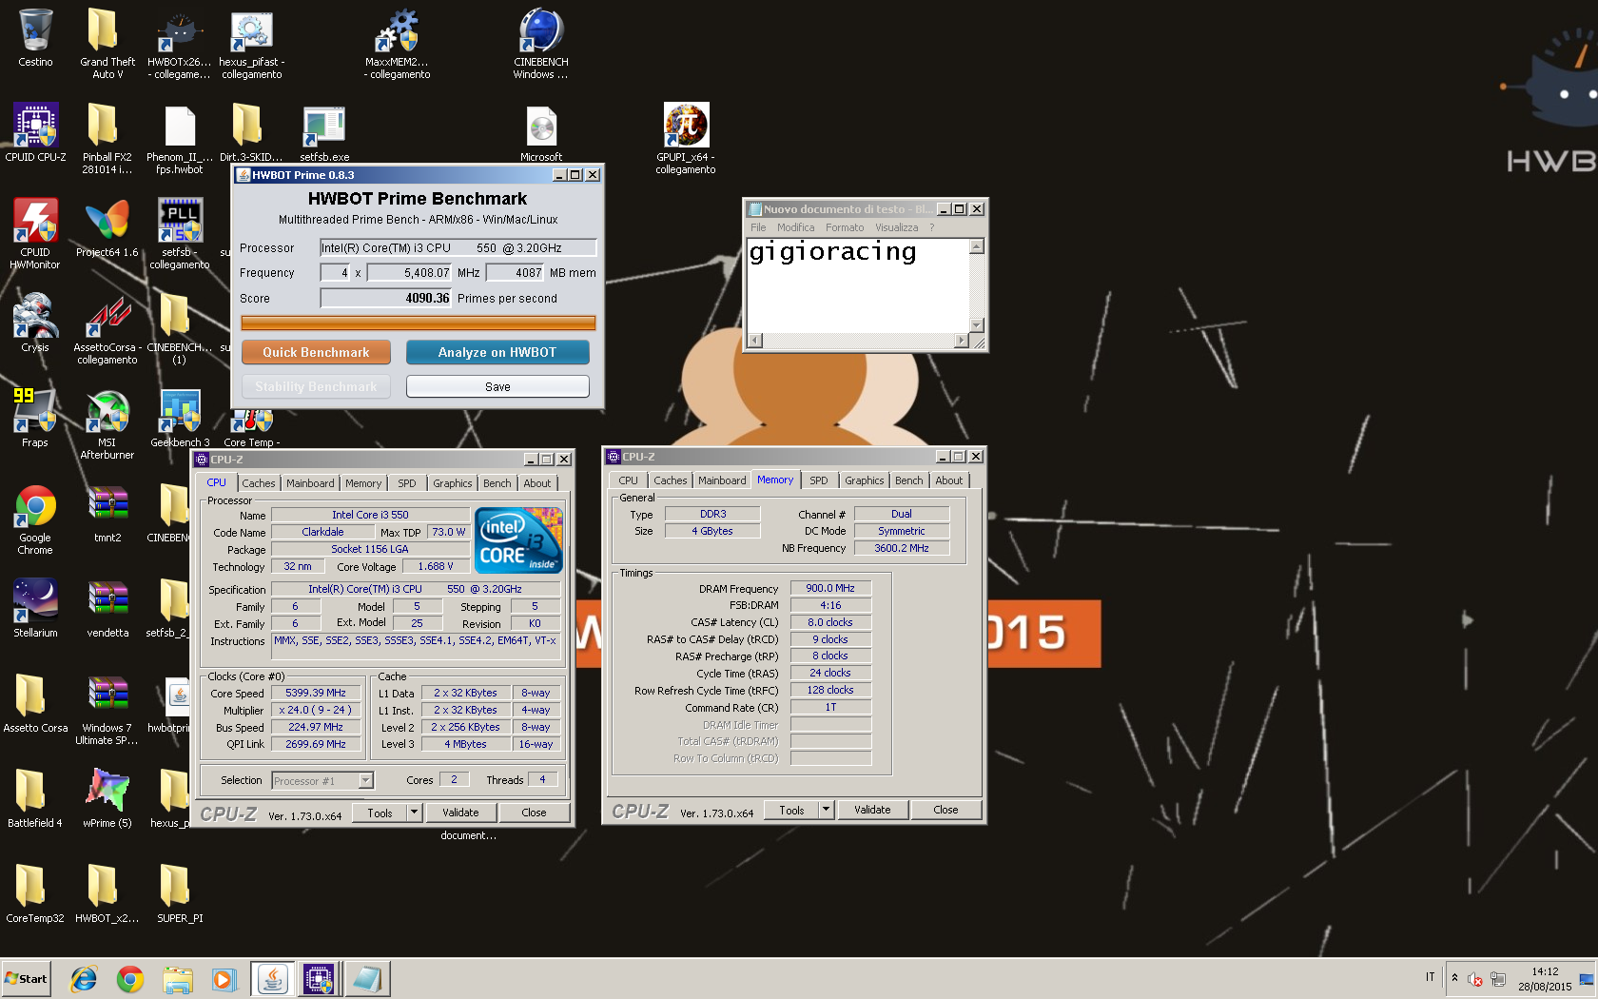
Task: Open AssettoCorsa shortcut icon
Action: [107, 328]
